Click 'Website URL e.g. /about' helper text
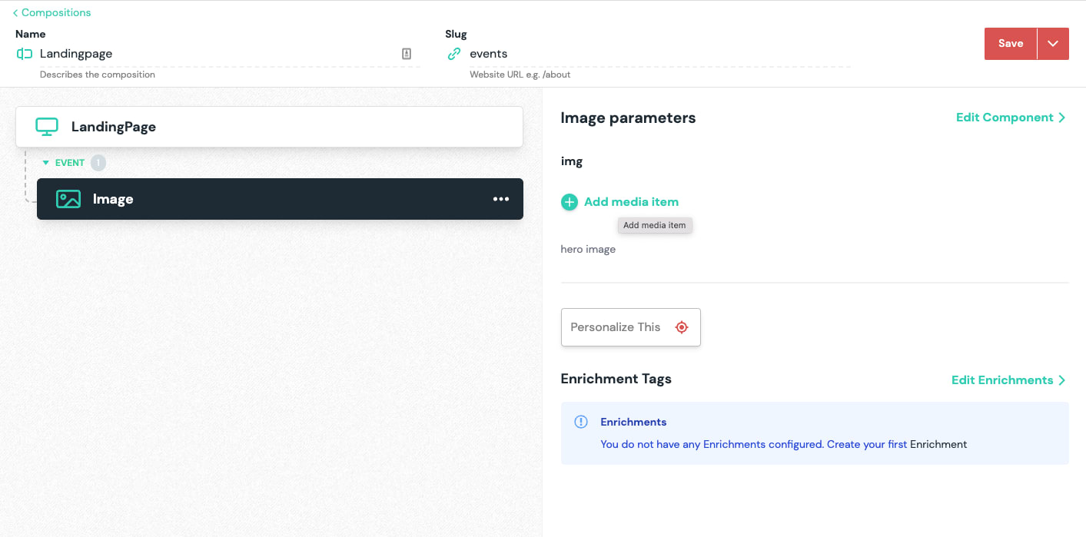The image size is (1086, 537). click(x=520, y=75)
